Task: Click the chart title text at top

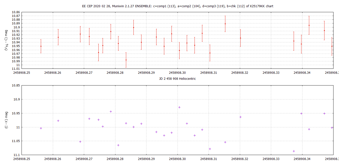Action: click(x=178, y=6)
